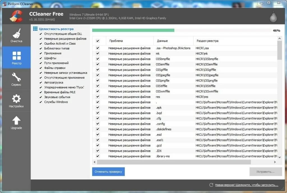
Task: Select the .bqd data cell
Action: point(159,113)
